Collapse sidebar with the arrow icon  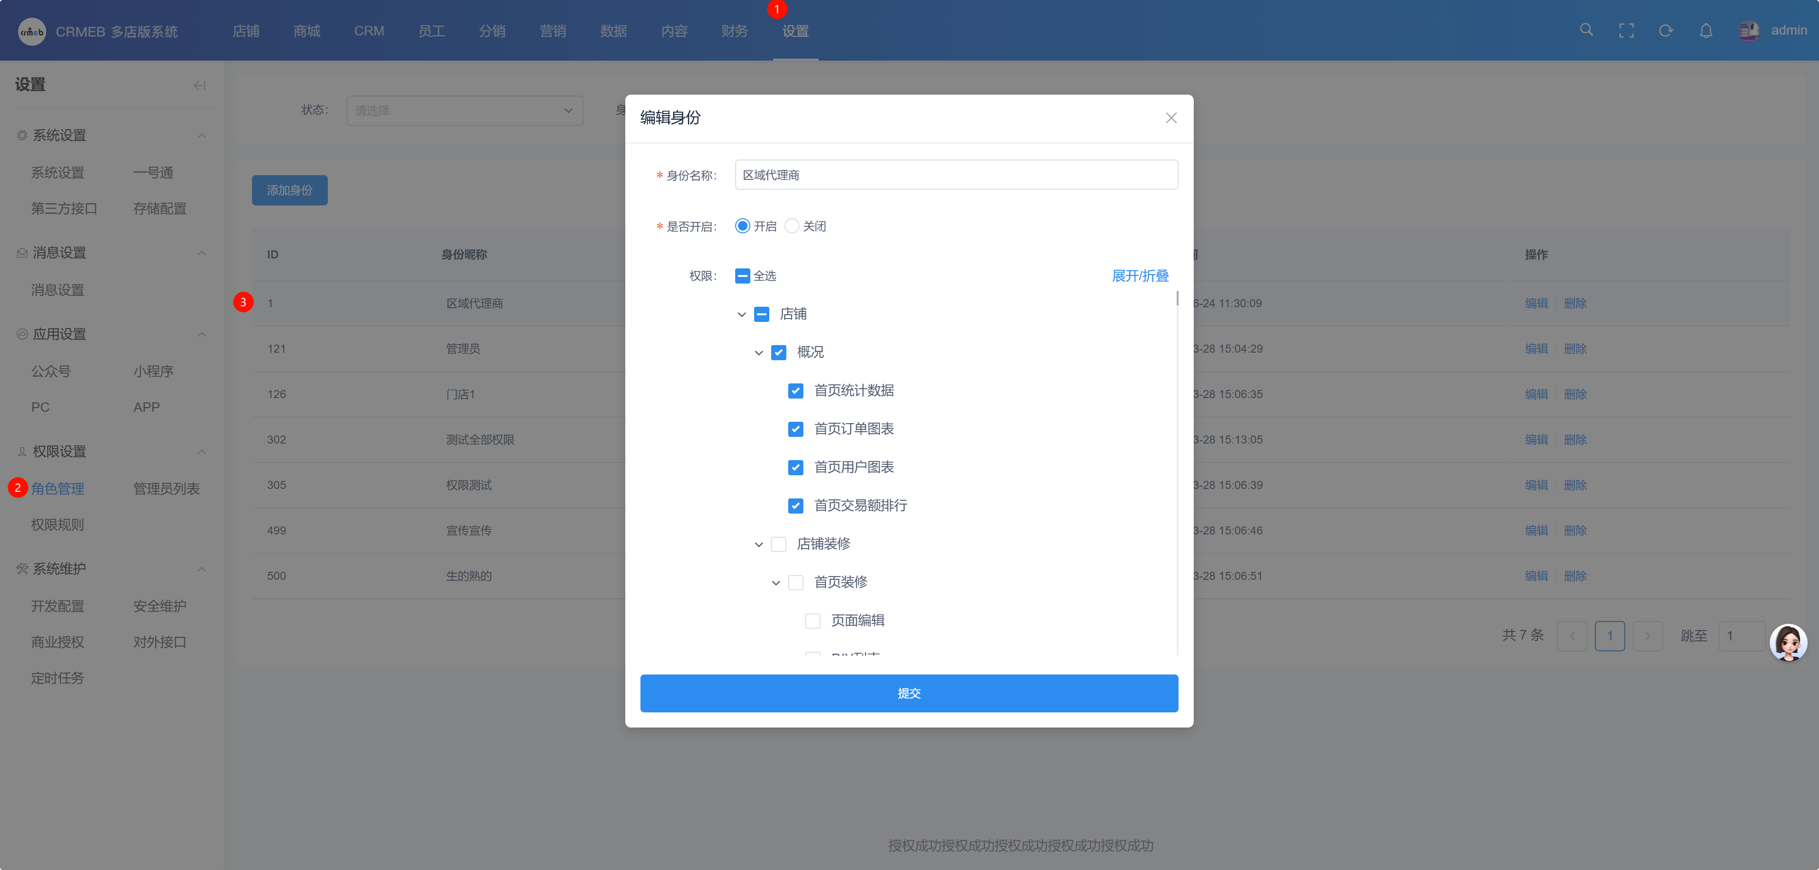(x=200, y=85)
